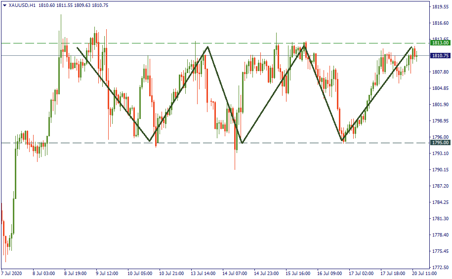Click the 1772.50 price scale label
Viewport: 452px width, 279px height.
coord(440,267)
